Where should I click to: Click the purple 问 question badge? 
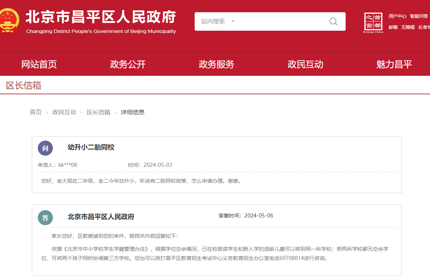click(45, 148)
